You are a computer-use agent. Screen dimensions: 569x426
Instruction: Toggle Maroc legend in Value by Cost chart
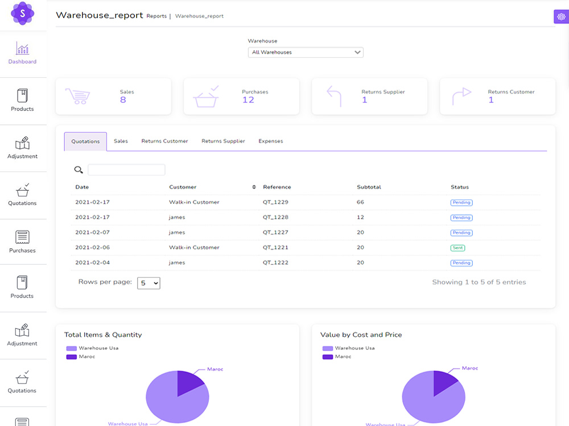[x=337, y=357]
